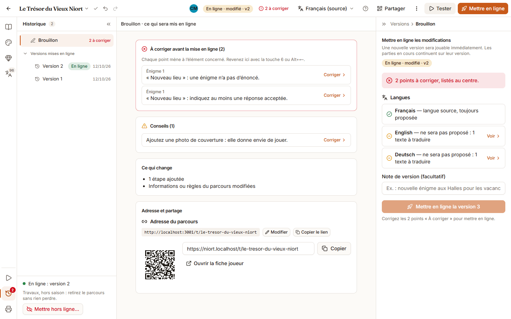Open the three-dot more options menu
Screen dimensions: 511x319
click(x=417, y=9)
